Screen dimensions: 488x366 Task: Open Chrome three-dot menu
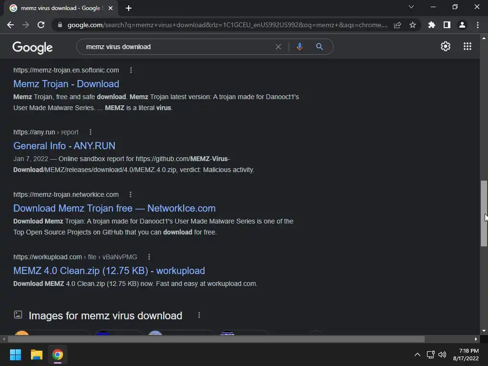point(478,25)
